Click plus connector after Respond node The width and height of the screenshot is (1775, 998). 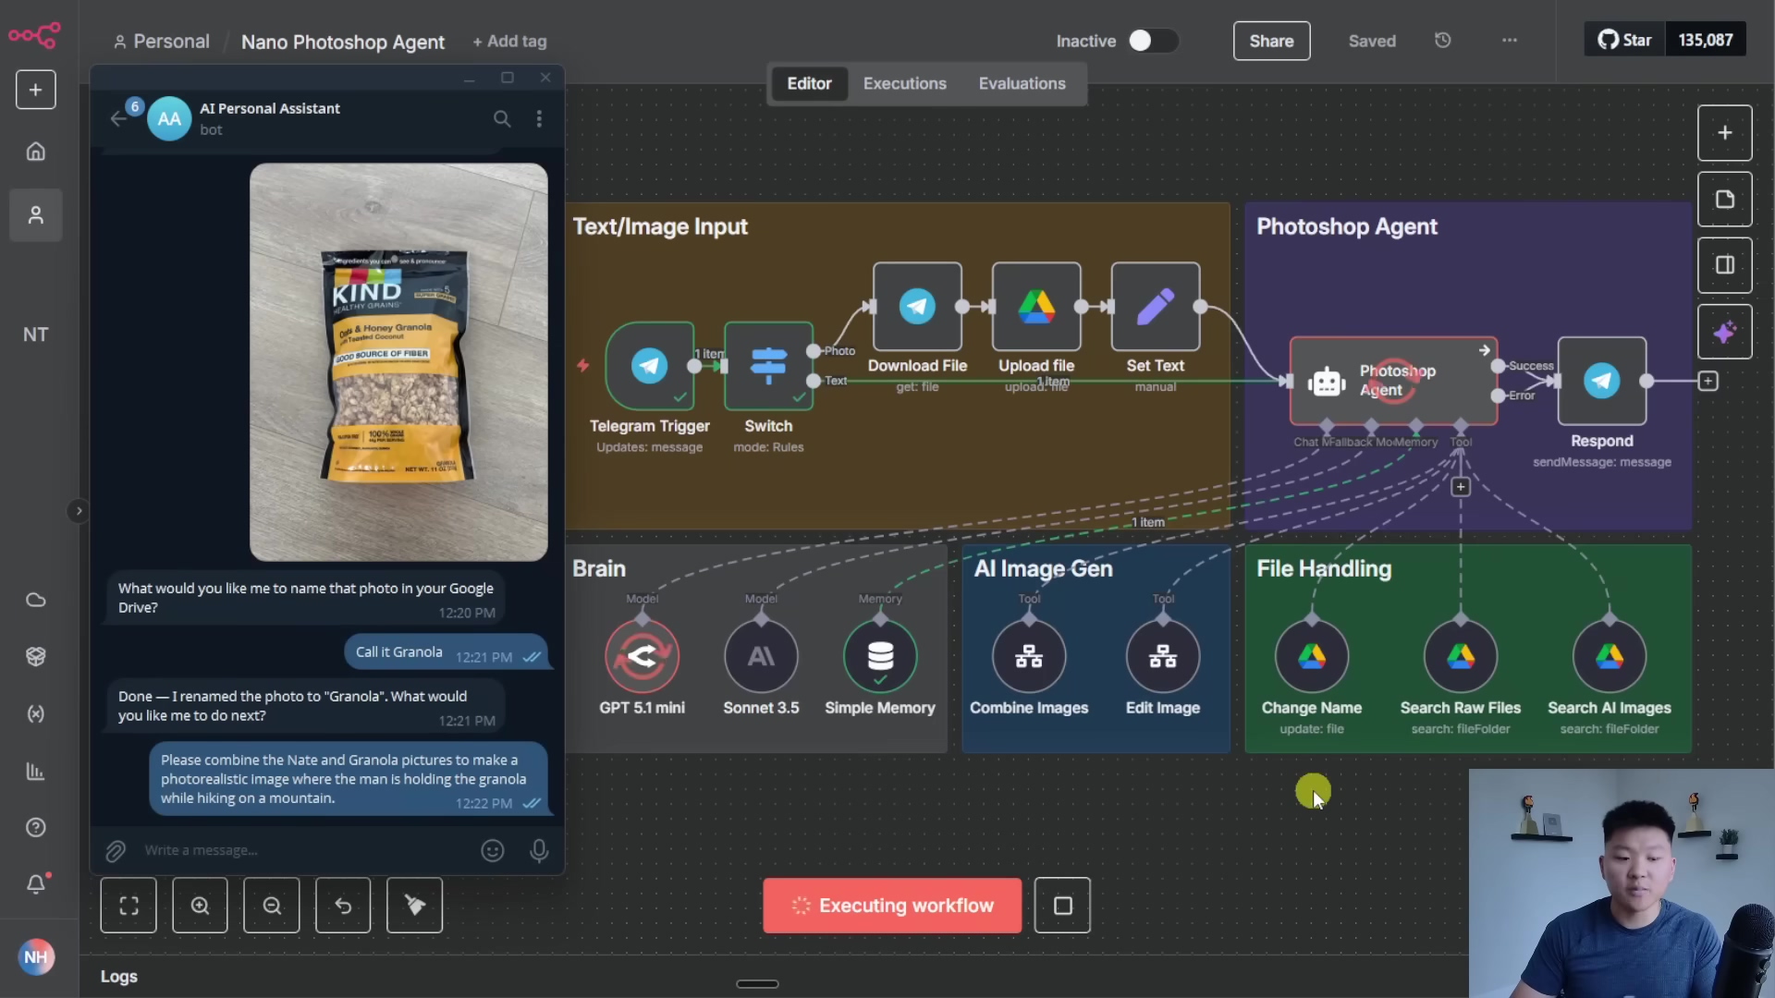point(1708,381)
